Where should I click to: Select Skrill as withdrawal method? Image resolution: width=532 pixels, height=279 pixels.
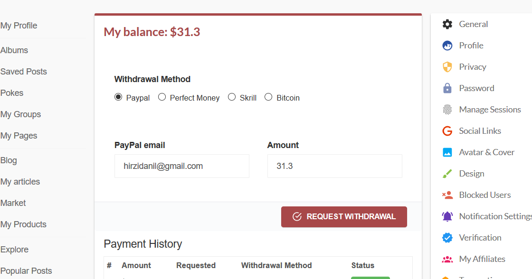click(232, 97)
